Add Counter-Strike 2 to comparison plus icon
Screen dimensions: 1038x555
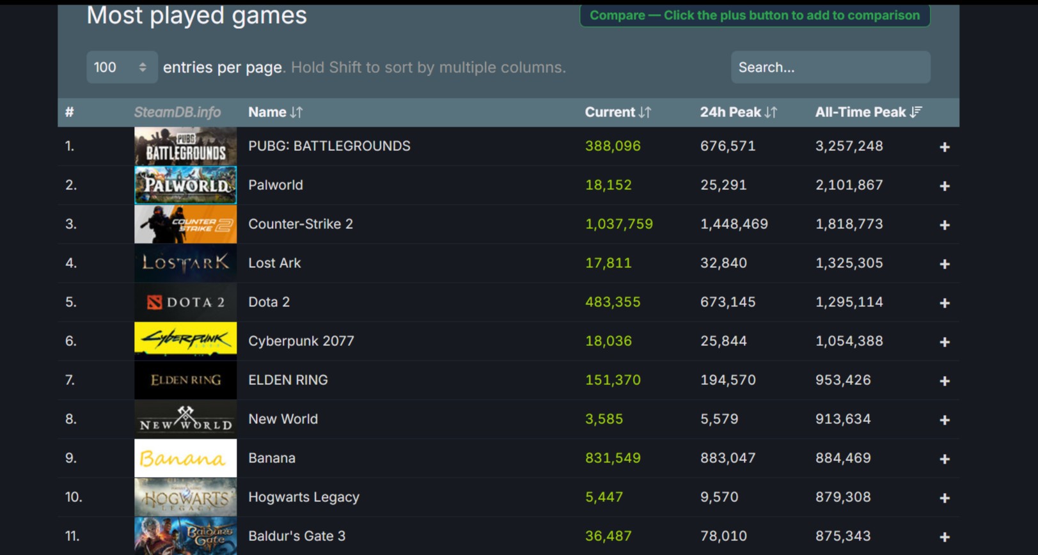point(944,225)
